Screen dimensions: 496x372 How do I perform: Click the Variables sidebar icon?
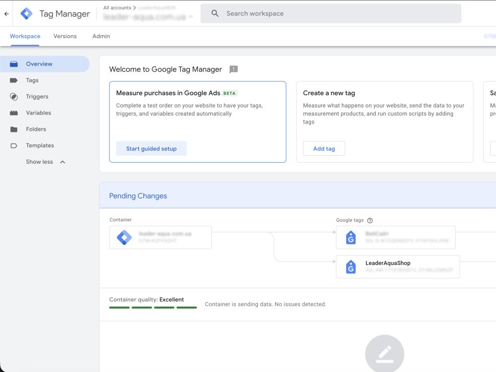(x=14, y=113)
